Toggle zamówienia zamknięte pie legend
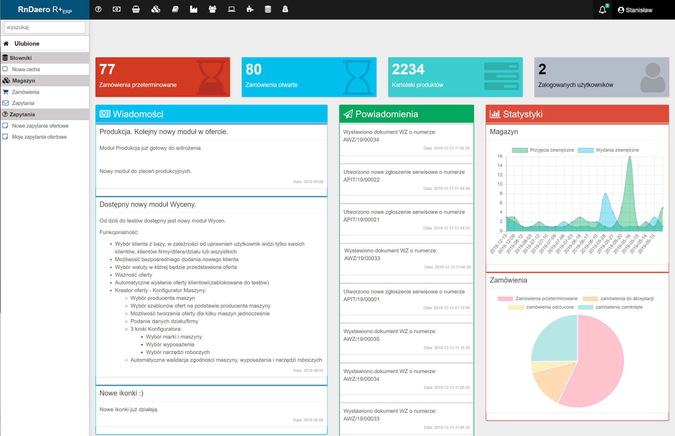The image size is (675, 436). [610, 307]
